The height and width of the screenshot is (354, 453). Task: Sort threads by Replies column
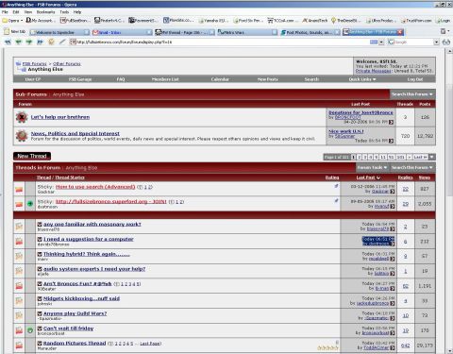tap(405, 177)
